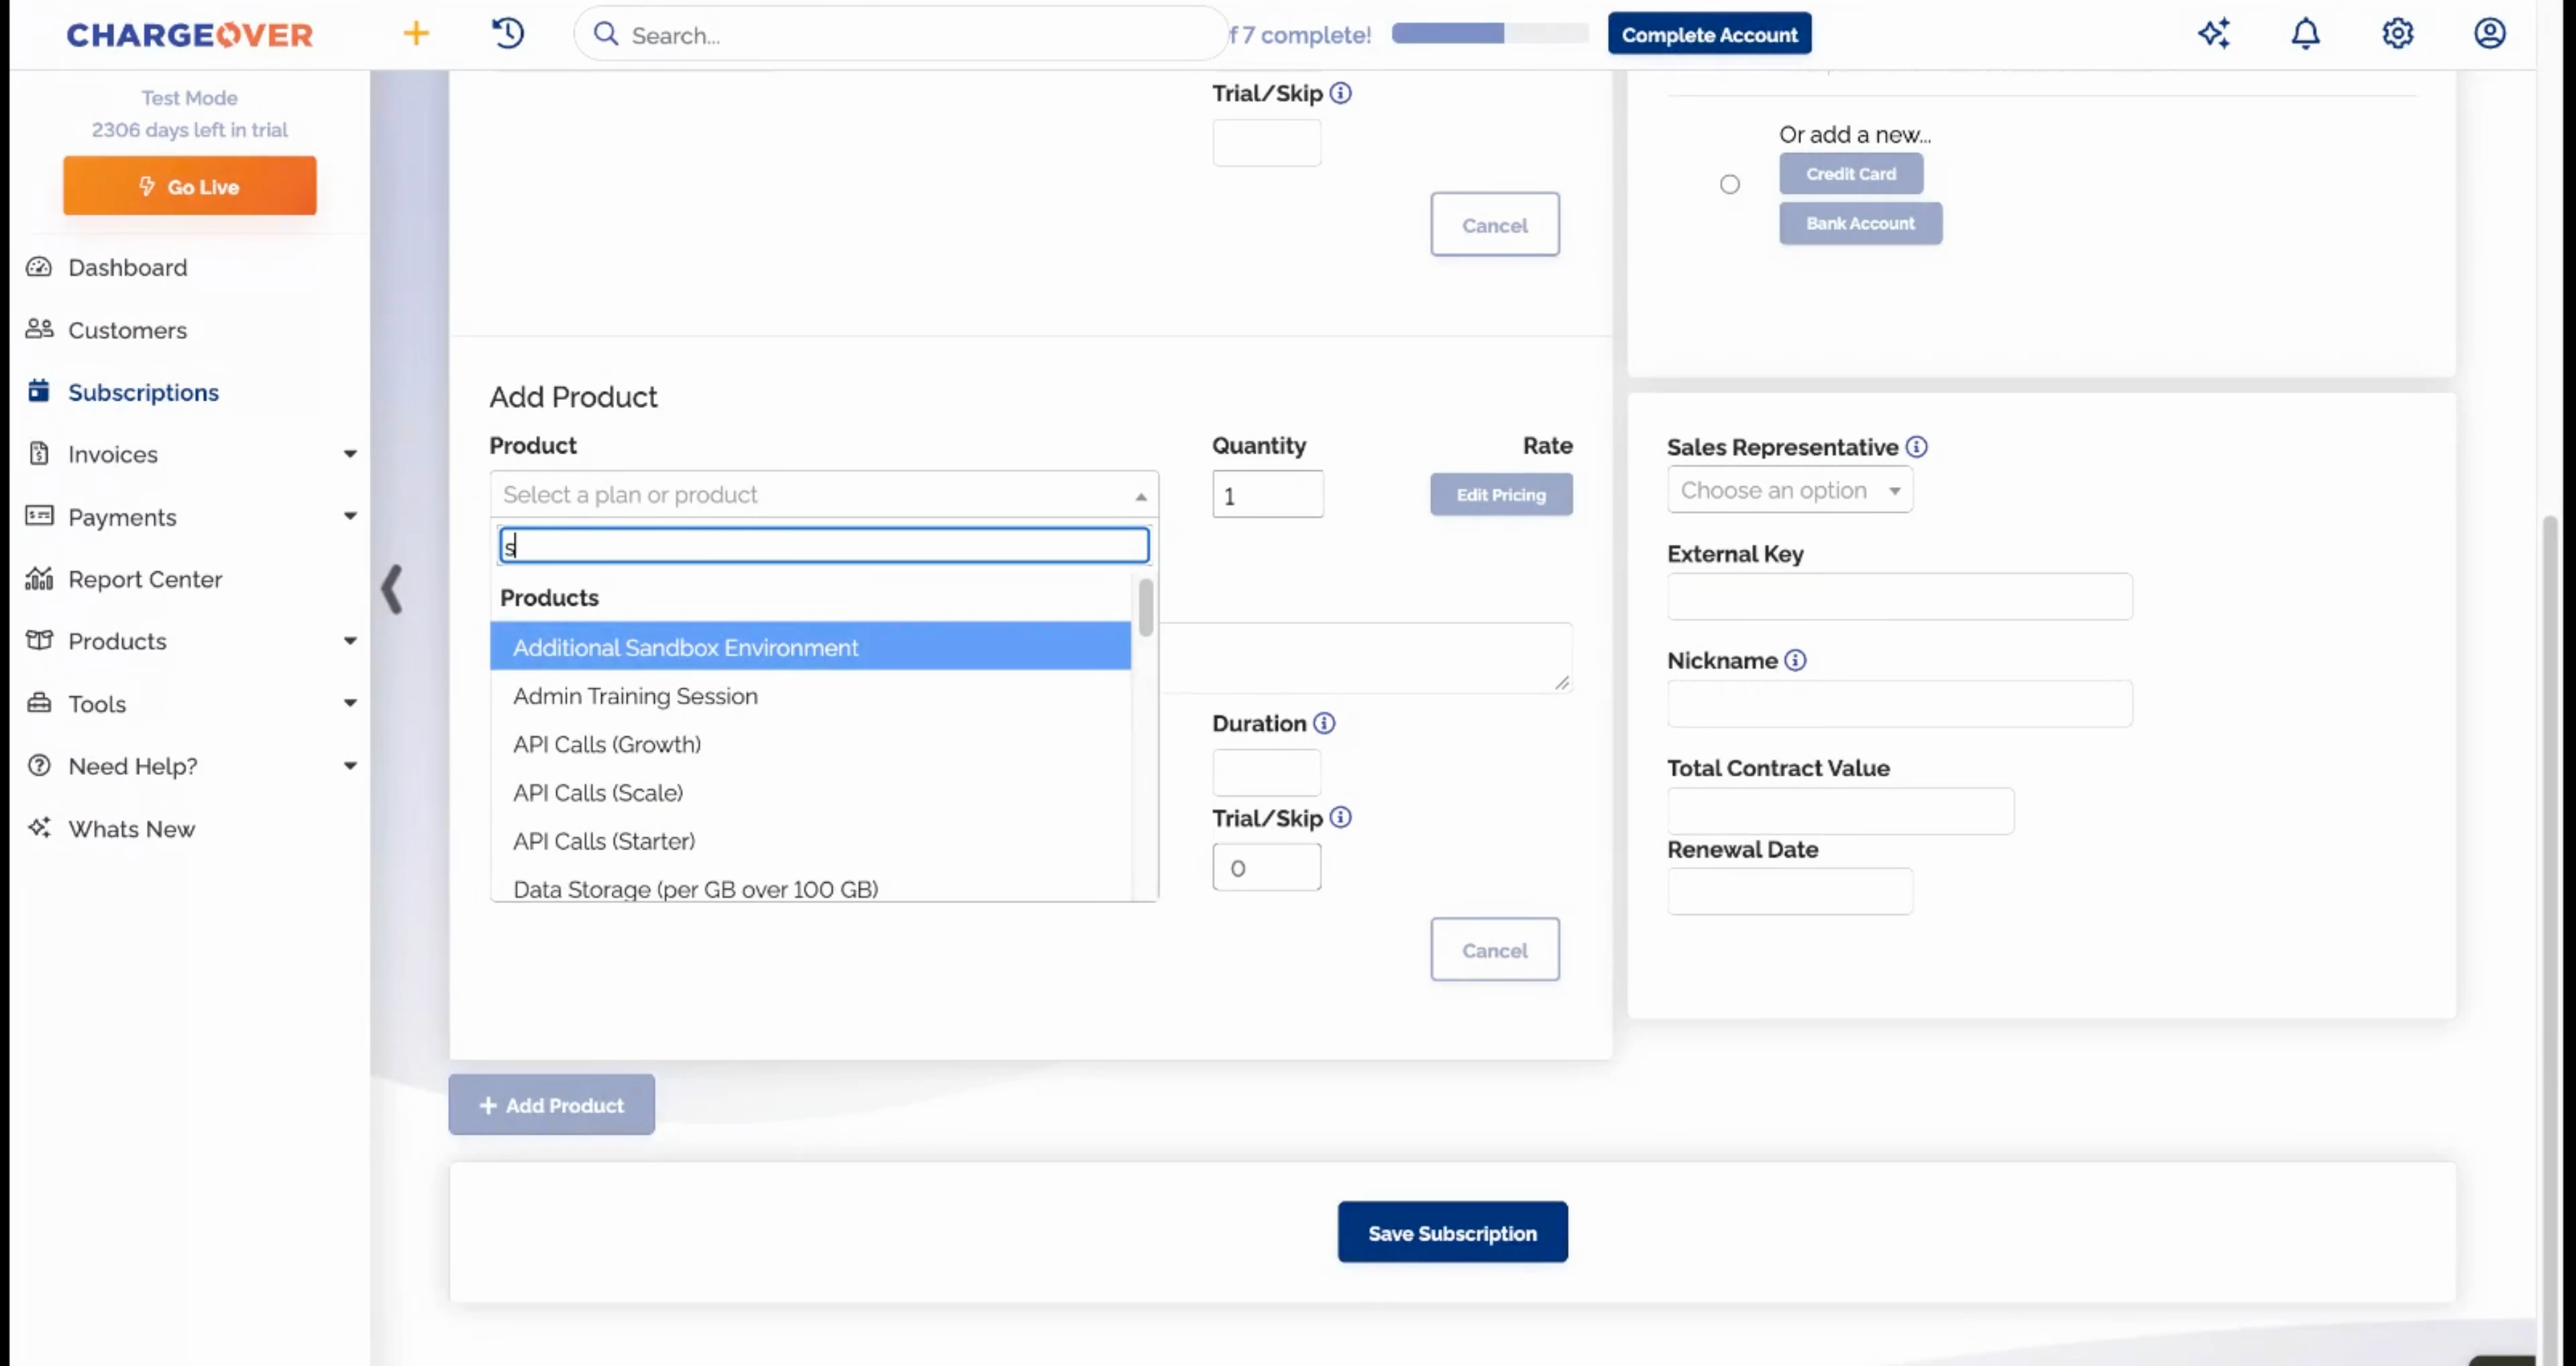This screenshot has height=1366, width=2576.
Task: Click the Edit Pricing button
Action: 1501,495
